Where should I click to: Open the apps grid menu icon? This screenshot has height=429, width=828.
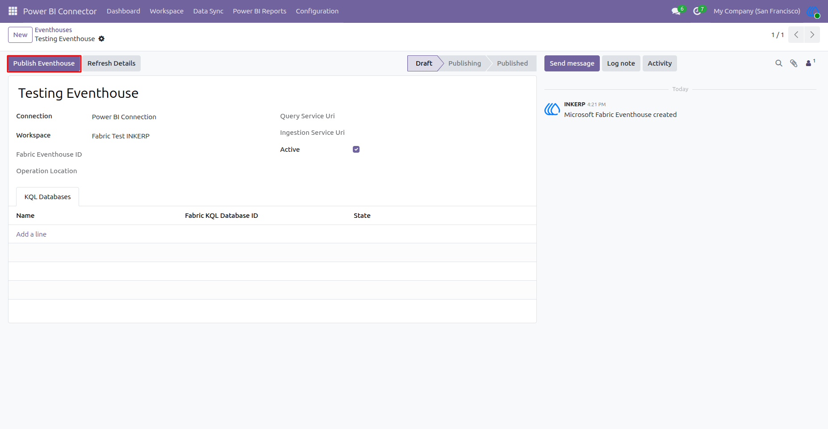pos(13,11)
